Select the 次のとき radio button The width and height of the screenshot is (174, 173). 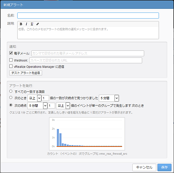[x=11, y=98]
